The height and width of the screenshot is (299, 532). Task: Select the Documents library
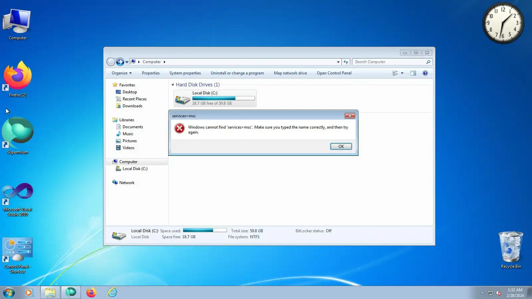133,127
